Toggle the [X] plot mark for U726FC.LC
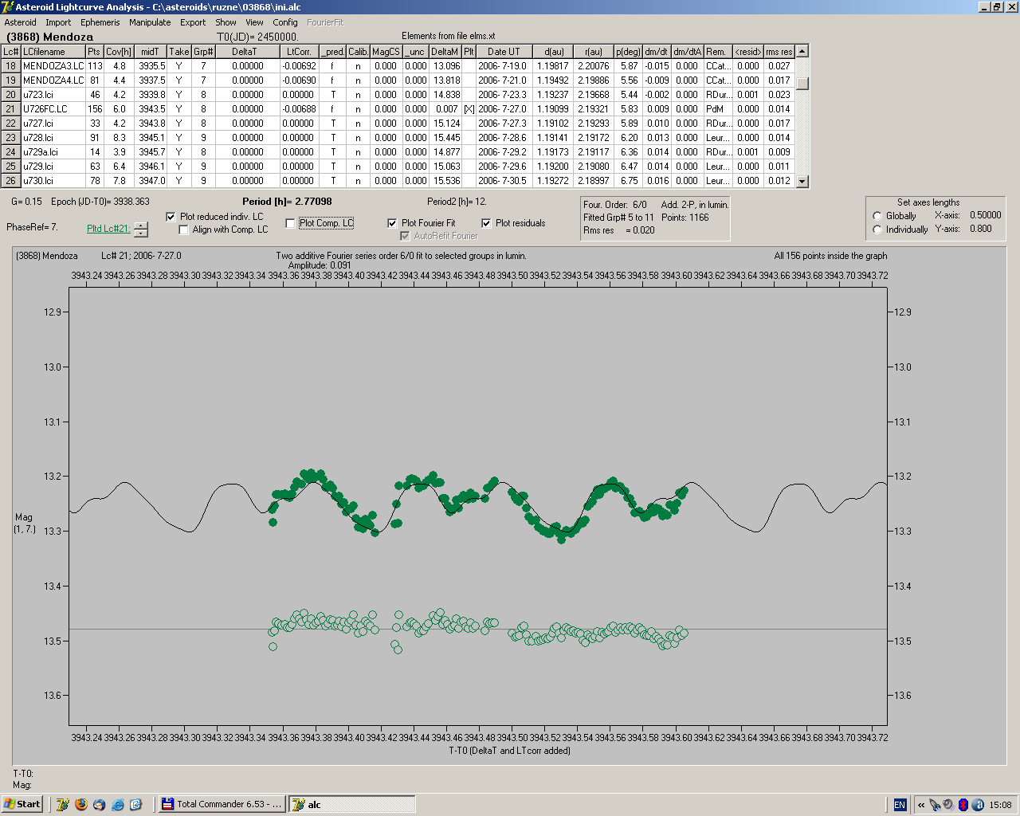Image resolution: width=1020 pixels, height=816 pixels. click(469, 109)
